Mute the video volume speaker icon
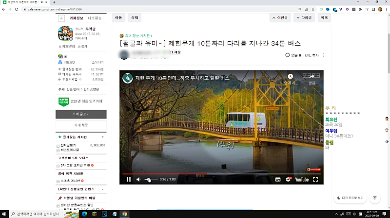390x218 pixels. click(x=139, y=179)
